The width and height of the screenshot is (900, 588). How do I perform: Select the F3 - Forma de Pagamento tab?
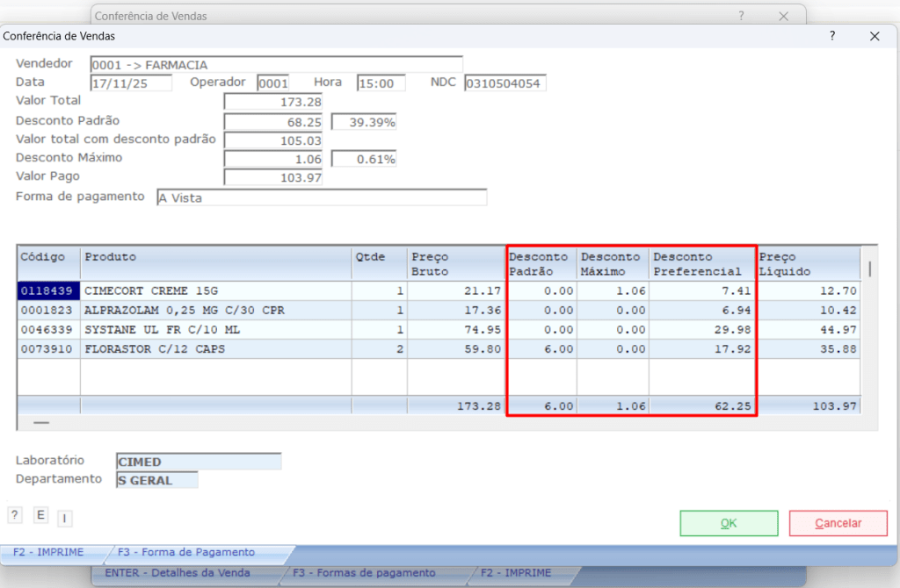point(186,553)
